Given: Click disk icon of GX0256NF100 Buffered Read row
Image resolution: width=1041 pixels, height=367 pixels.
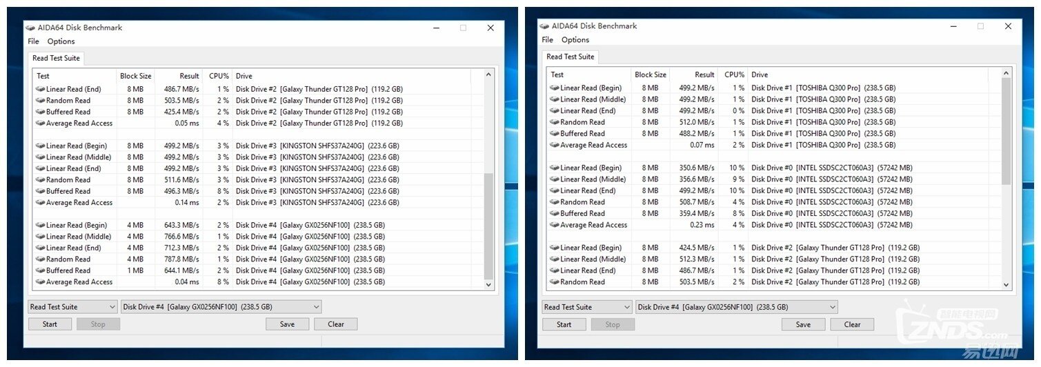Looking at the screenshot, I should (x=41, y=270).
